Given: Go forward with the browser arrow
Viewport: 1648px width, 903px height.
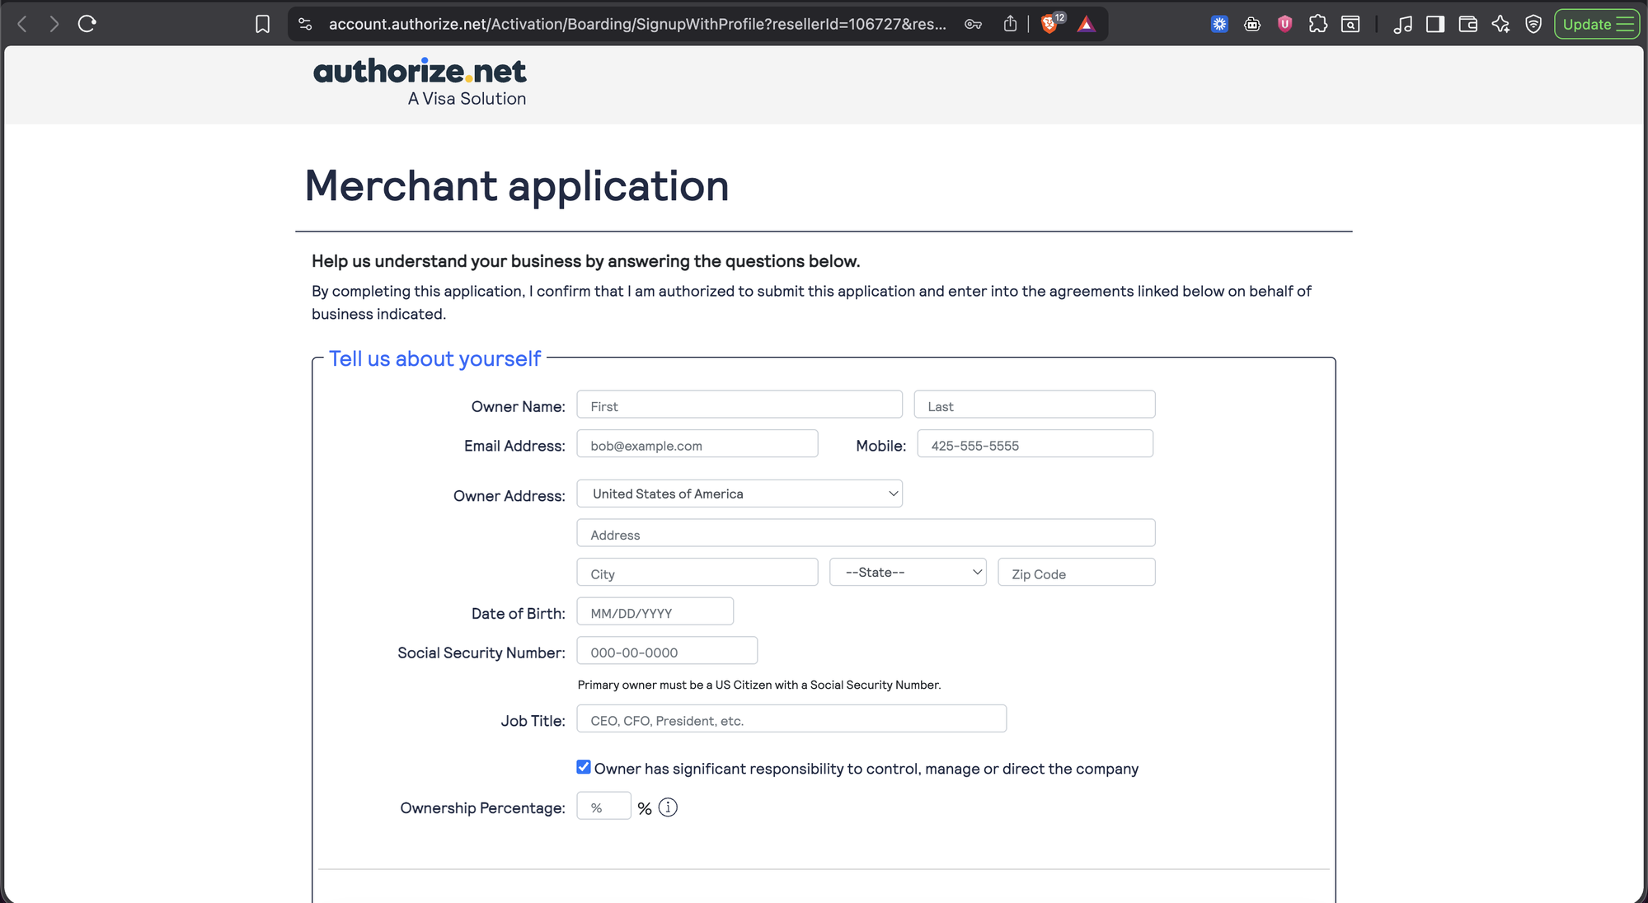Looking at the screenshot, I should coord(54,24).
